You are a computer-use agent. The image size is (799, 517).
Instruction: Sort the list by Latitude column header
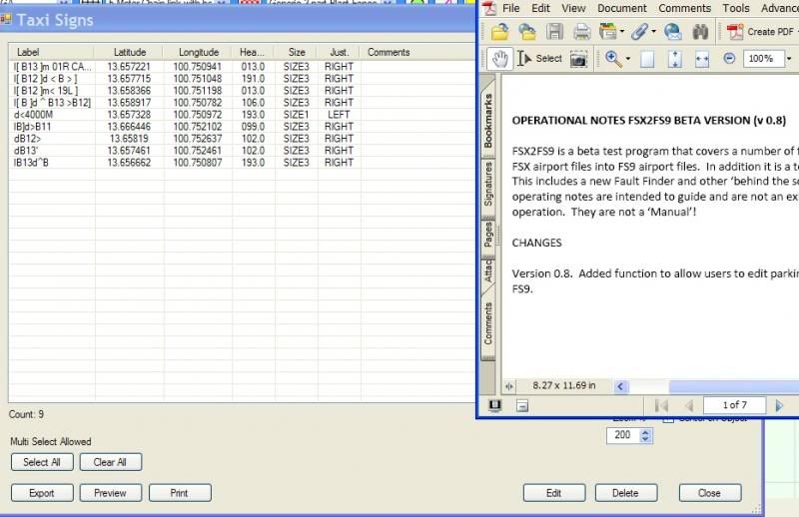(x=130, y=52)
